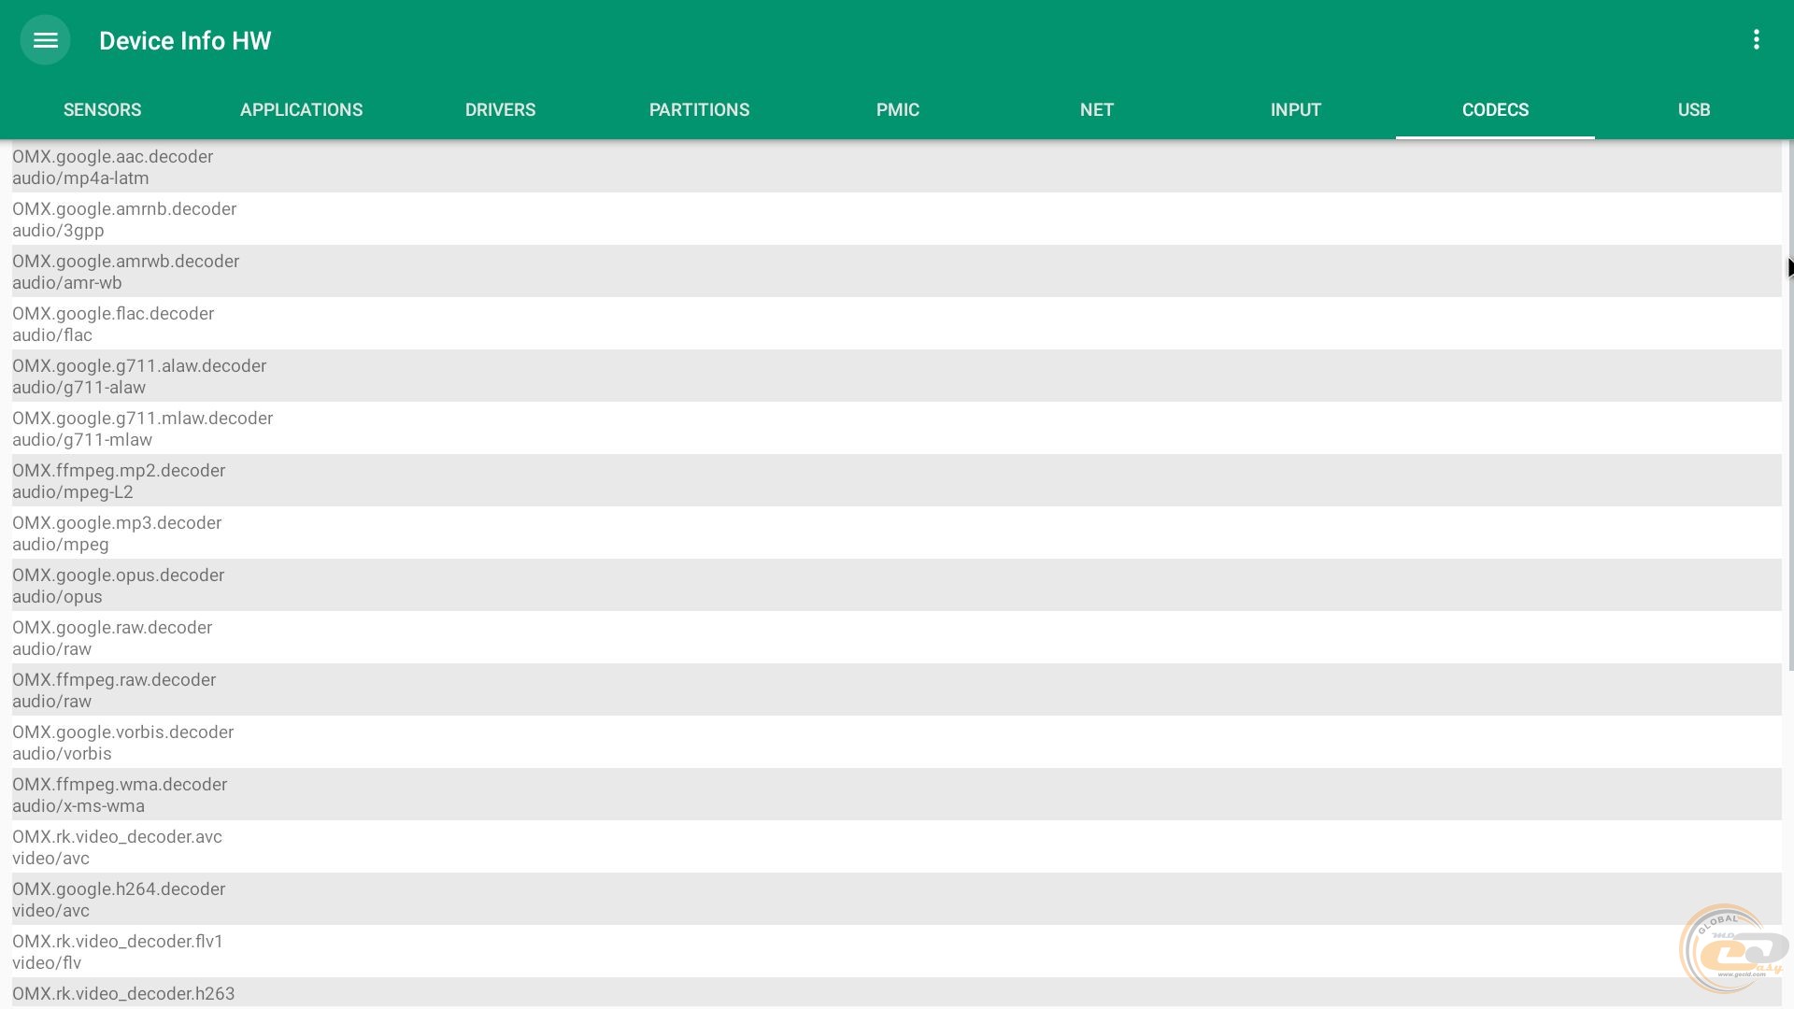Open the DRIVERS tab
The image size is (1794, 1009).
pyautogui.click(x=500, y=110)
